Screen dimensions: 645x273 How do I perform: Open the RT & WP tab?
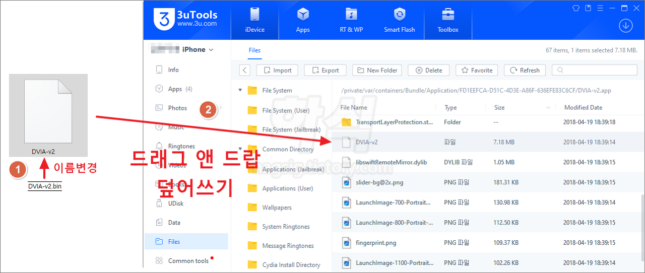351,20
